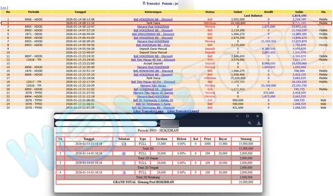Image resolution: width=333 pixels, height=196 pixels.
Task: Click the [ >> ] next page link
Action: click(x=5, y=7)
